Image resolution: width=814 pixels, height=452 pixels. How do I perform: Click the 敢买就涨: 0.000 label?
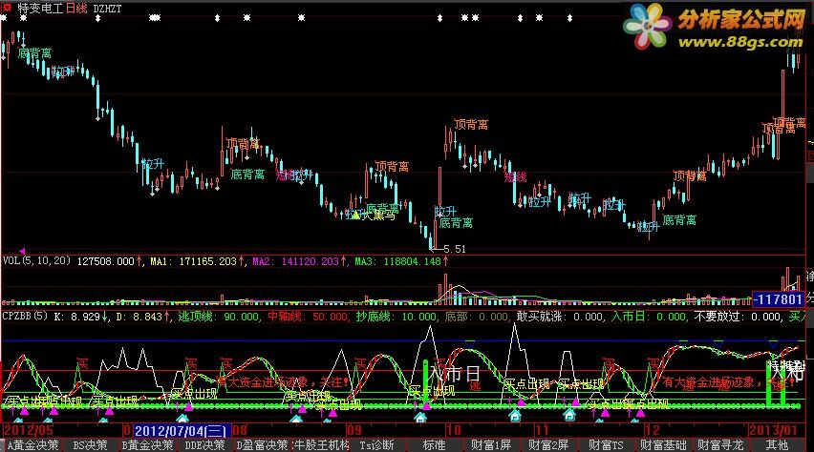(560, 317)
